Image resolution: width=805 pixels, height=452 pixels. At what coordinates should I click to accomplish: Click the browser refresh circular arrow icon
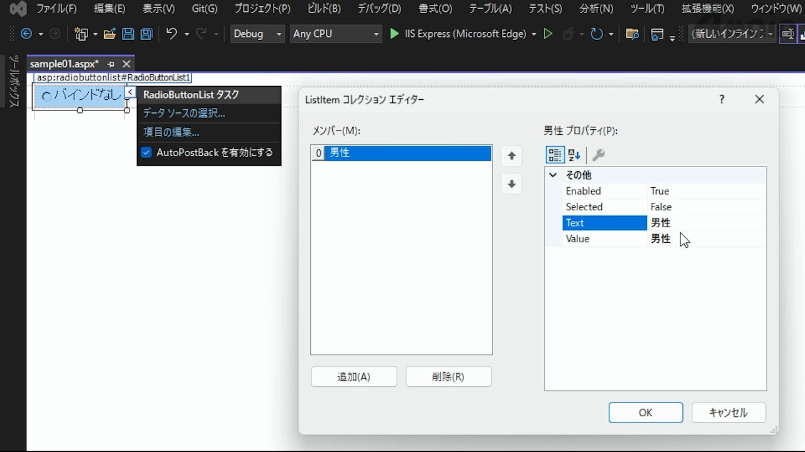[597, 34]
